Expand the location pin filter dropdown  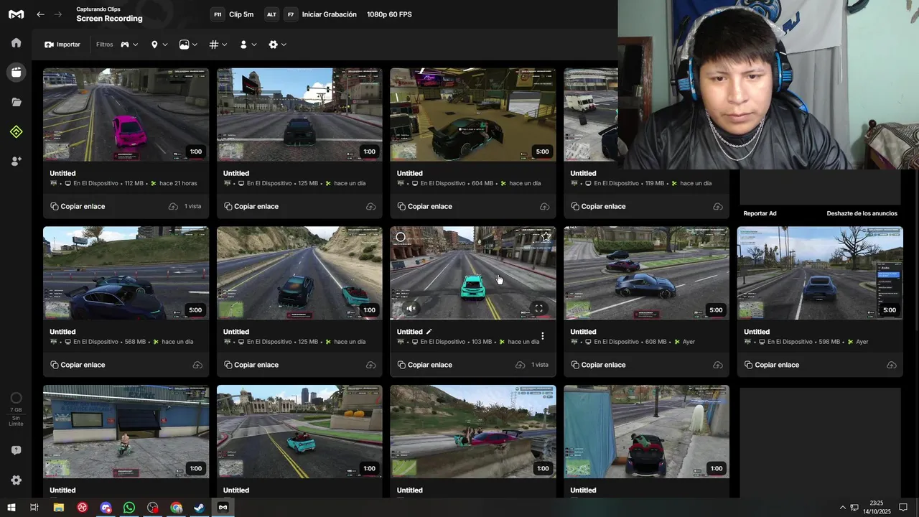[159, 45]
